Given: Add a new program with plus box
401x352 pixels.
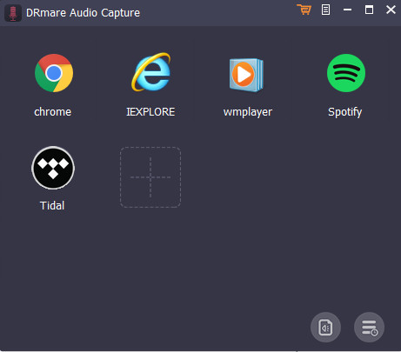Looking at the screenshot, I should click(150, 177).
